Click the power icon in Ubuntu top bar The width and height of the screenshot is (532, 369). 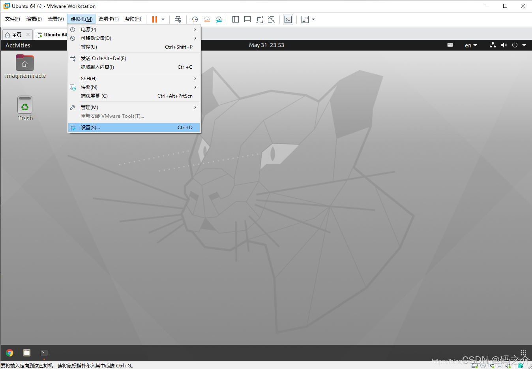coord(515,45)
